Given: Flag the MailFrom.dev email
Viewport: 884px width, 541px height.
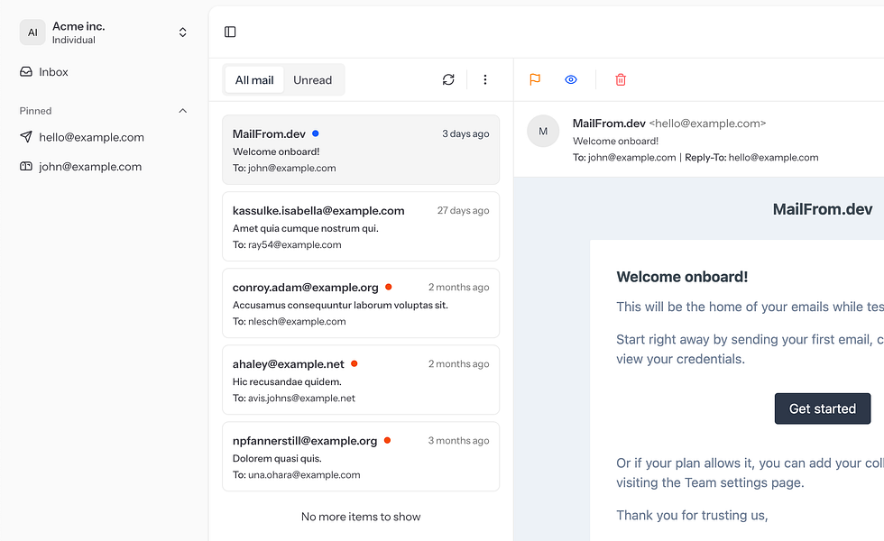Looking at the screenshot, I should pos(535,79).
